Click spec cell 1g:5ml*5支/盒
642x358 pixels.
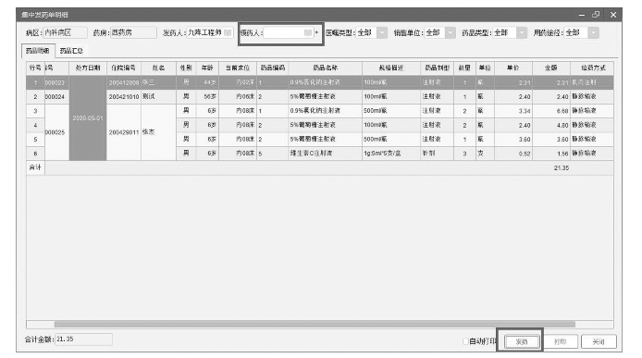391,154
